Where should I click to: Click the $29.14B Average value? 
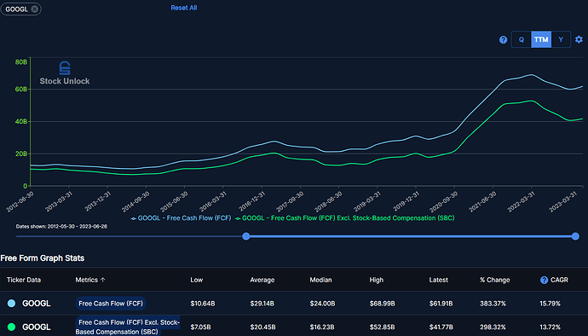tap(262, 304)
